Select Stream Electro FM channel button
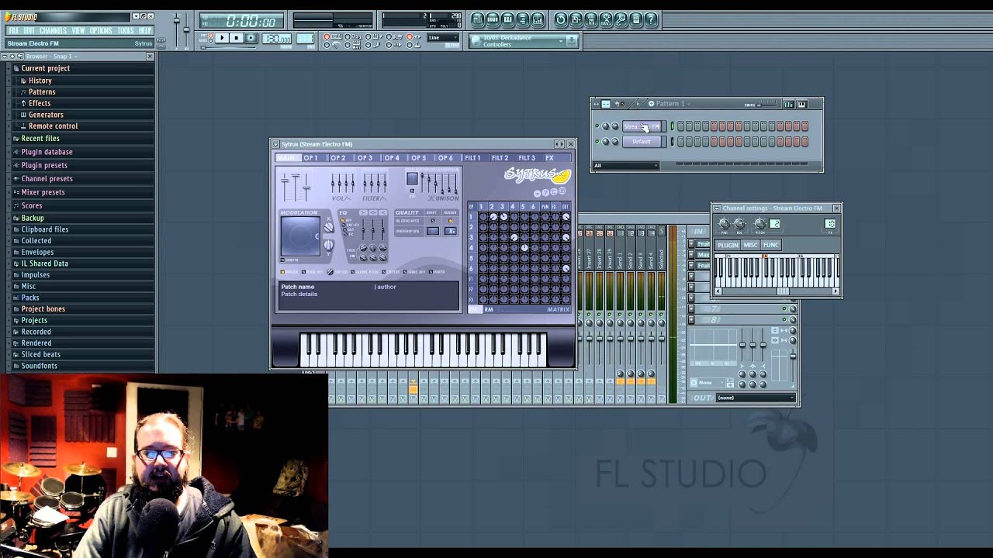The width and height of the screenshot is (993, 558). point(642,126)
